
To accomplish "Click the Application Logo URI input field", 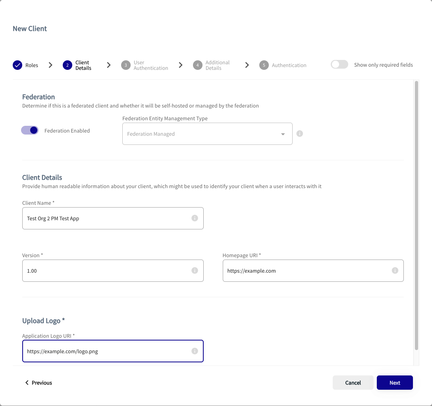I will (x=113, y=351).
